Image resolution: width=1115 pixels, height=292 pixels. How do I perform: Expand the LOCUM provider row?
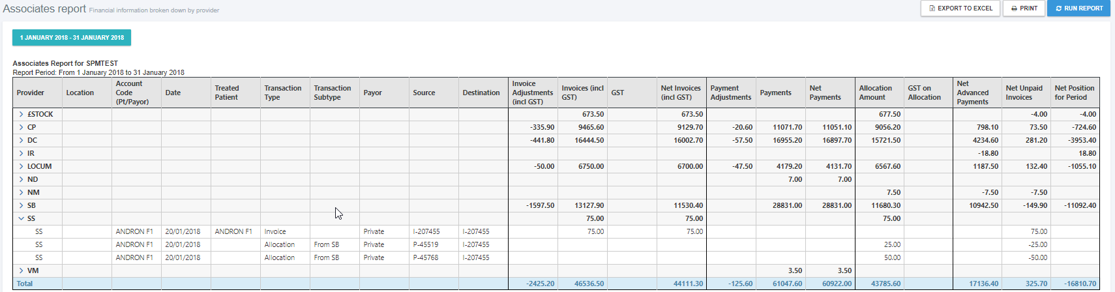coord(21,166)
